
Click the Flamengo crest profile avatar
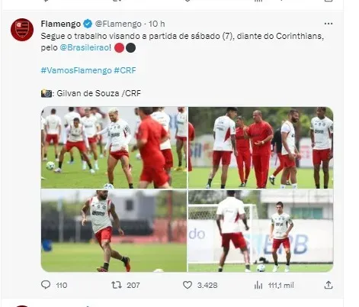tap(22, 30)
